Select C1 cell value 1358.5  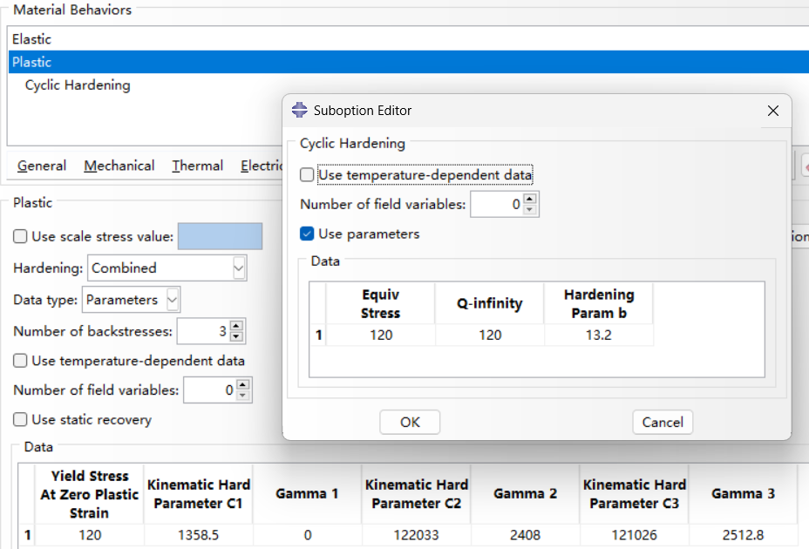click(x=198, y=535)
